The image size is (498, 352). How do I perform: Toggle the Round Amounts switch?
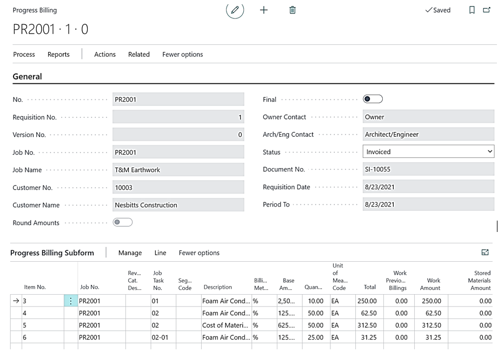coord(123,222)
